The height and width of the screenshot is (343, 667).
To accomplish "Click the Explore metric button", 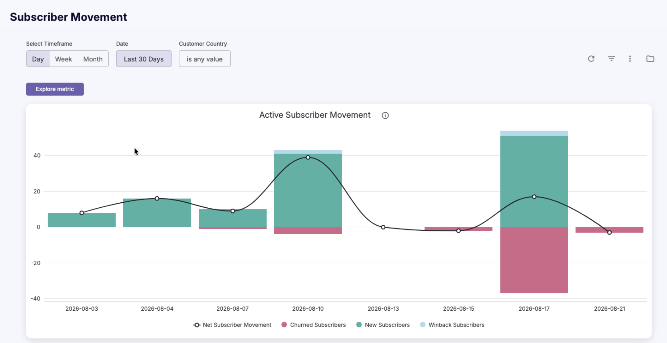I will coord(55,89).
